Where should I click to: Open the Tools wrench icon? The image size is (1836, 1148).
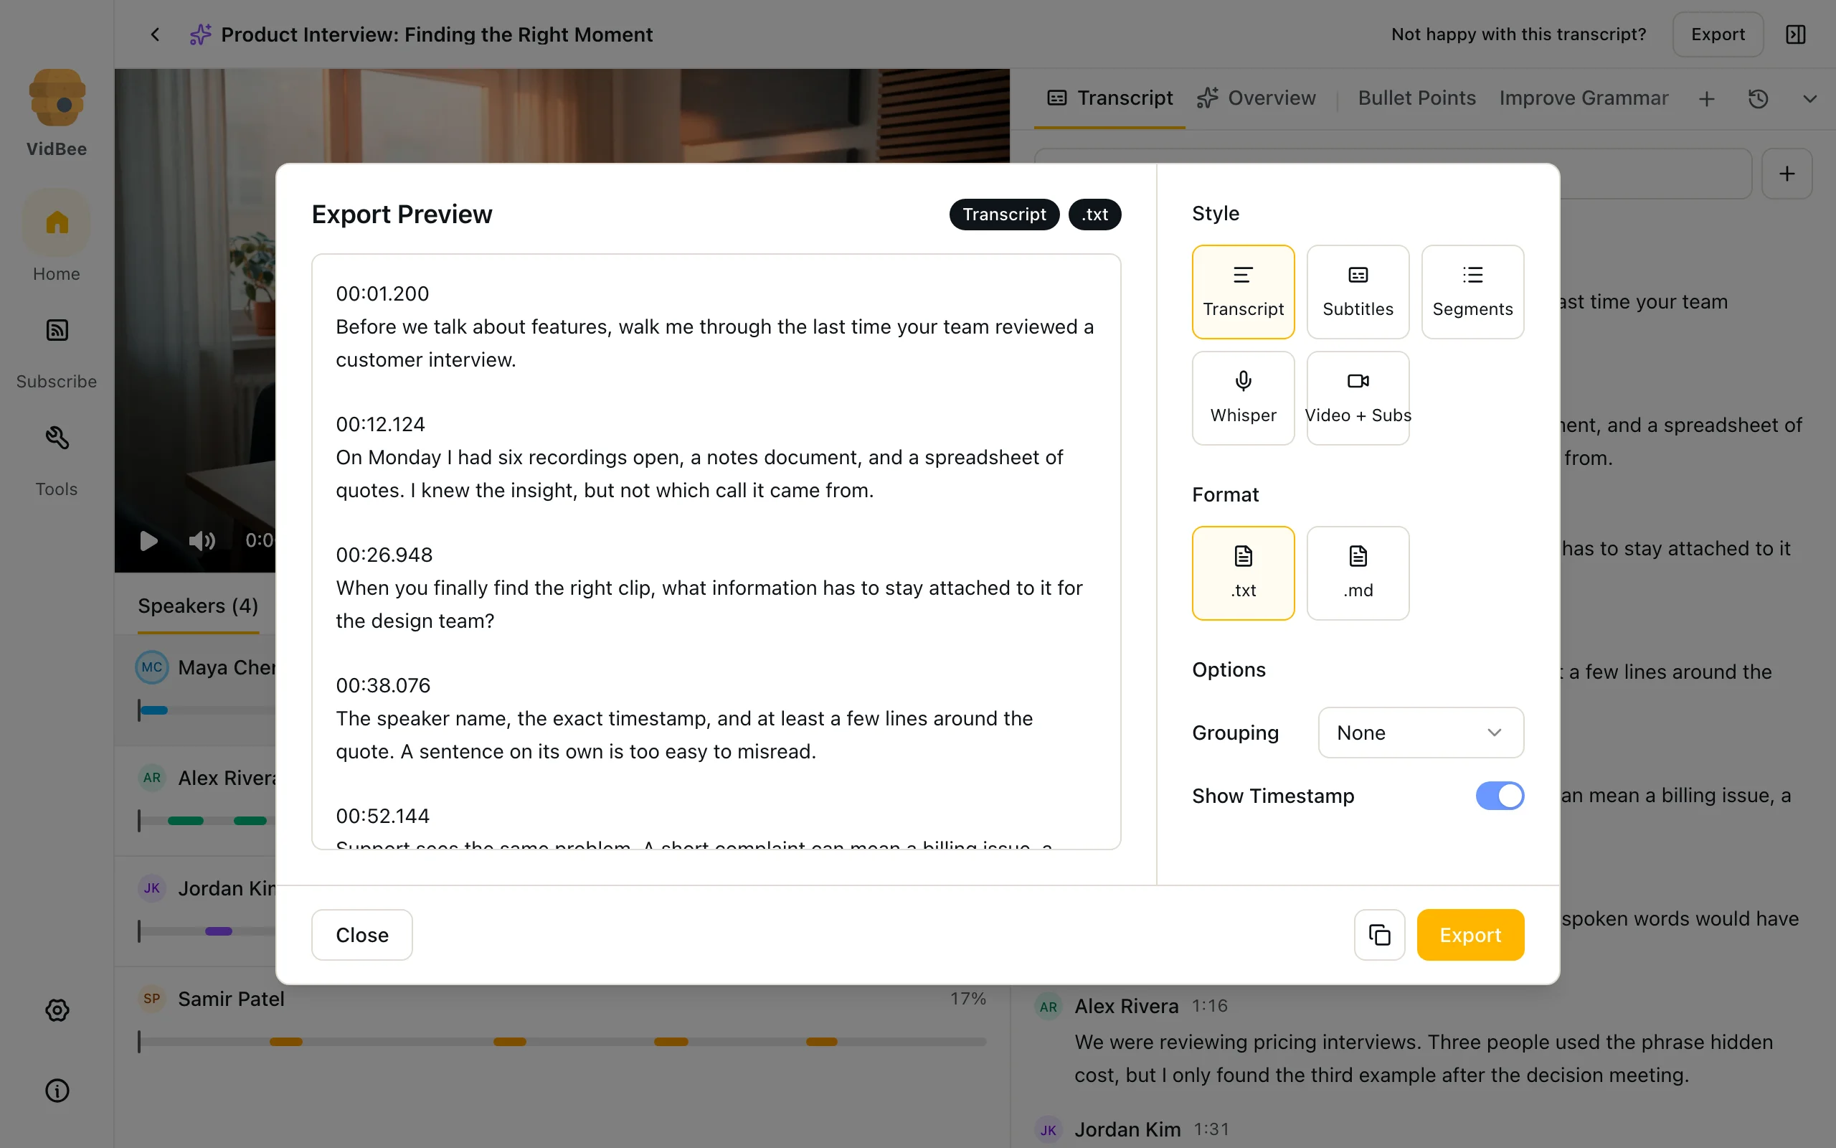tap(57, 438)
